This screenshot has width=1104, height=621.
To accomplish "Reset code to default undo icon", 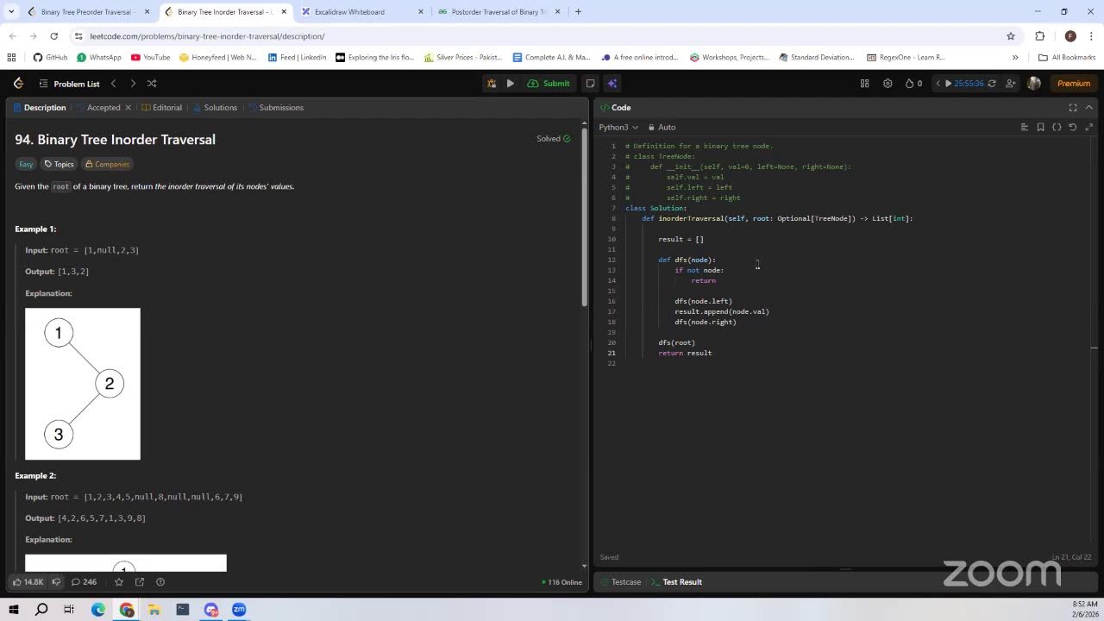I will coord(1073,127).
